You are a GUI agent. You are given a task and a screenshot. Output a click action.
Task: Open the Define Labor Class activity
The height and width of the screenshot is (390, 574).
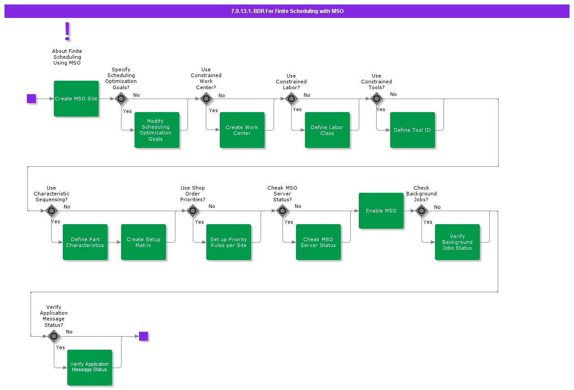(x=327, y=130)
